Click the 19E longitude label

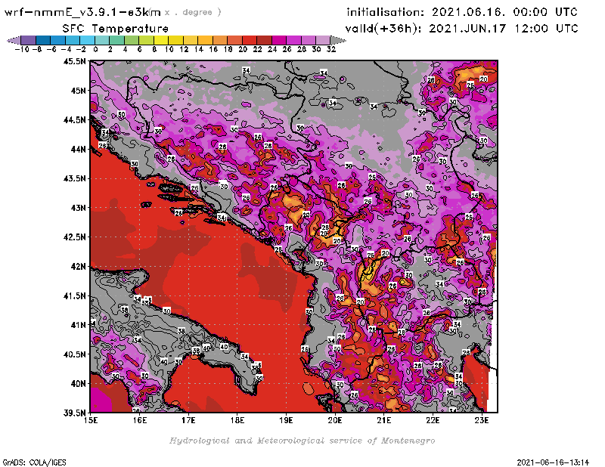pos(287,420)
